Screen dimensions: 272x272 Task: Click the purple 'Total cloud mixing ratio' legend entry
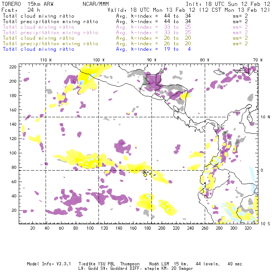click(39, 27)
